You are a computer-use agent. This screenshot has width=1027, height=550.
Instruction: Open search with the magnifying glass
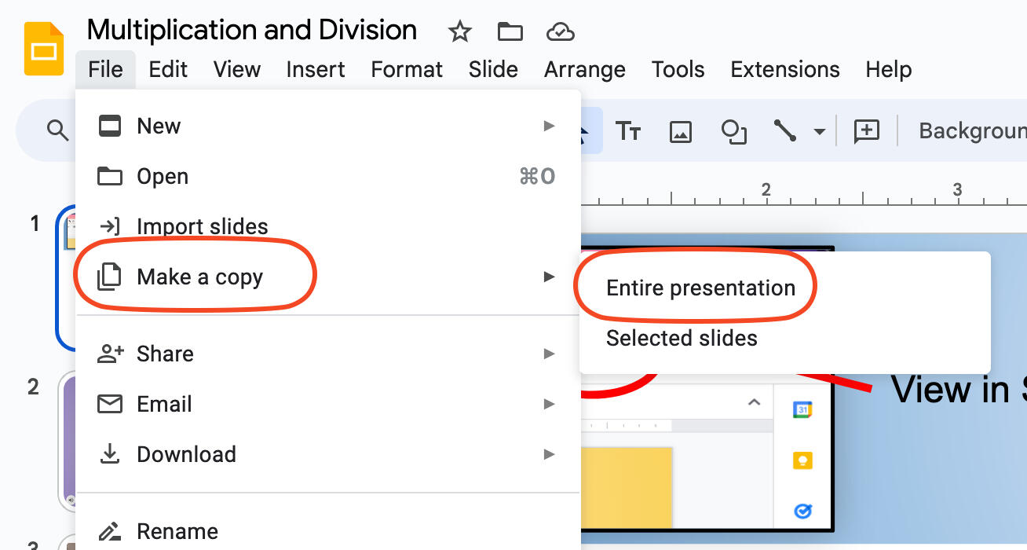click(56, 130)
